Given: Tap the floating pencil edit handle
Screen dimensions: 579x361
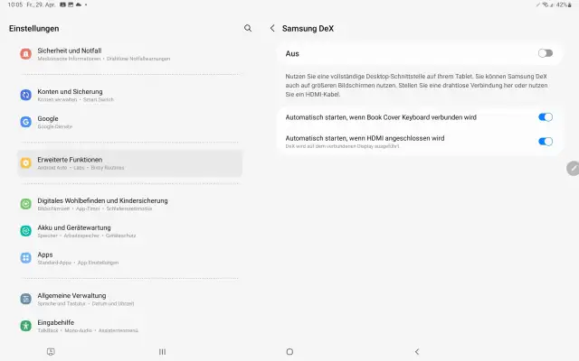Looking at the screenshot, I should pyautogui.click(x=572, y=169).
